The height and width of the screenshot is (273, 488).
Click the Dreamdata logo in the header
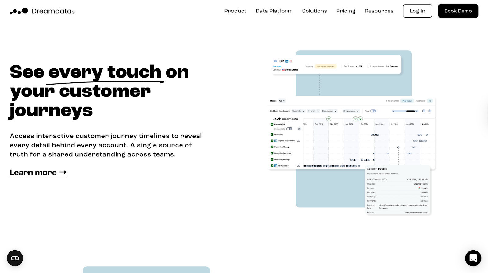coord(42,11)
